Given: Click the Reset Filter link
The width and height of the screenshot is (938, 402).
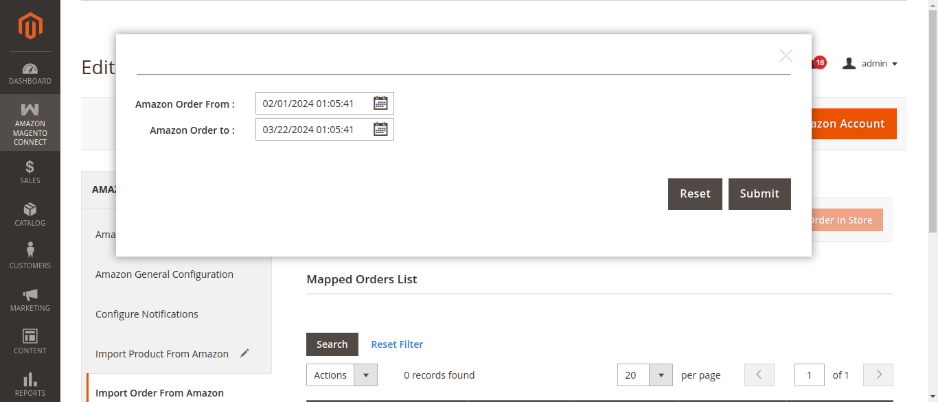Looking at the screenshot, I should point(397,344).
